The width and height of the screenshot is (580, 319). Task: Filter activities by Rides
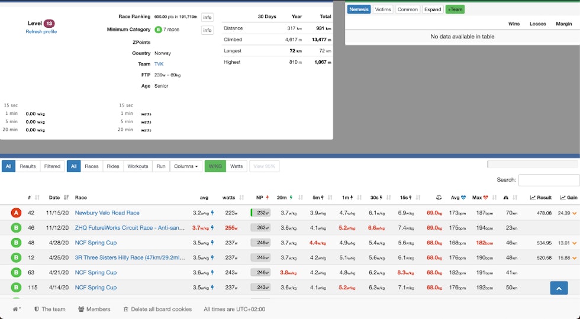pos(113,166)
